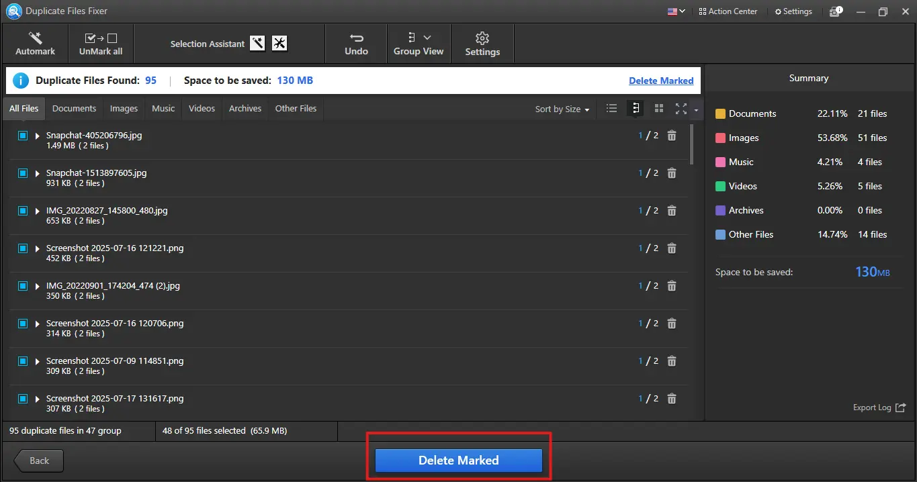Uncheck the Snapchat-1513897605.jpg group checkbox
Viewport: 917px width, 482px height.
(23, 173)
